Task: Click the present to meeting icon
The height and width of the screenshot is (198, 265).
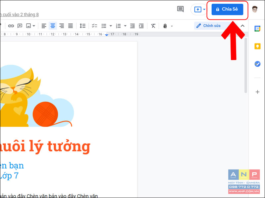Action: coord(198,10)
